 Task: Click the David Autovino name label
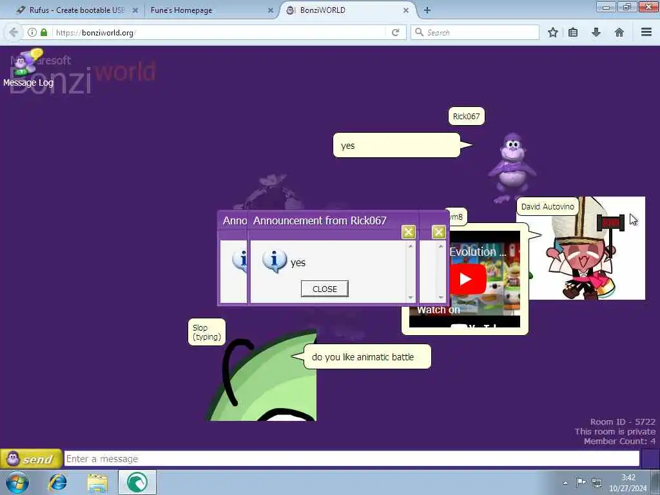[x=548, y=207]
